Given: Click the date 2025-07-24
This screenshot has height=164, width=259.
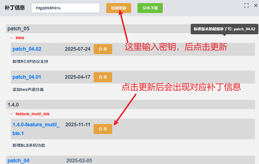Looking at the screenshot, I should 78,49.
